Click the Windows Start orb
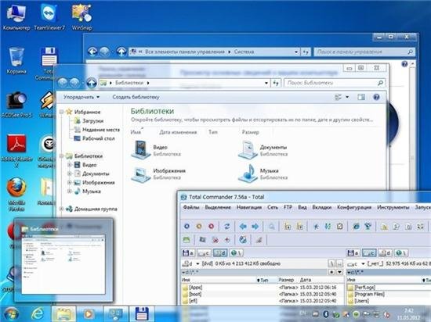This screenshot has height=322, width=431. click(11, 314)
